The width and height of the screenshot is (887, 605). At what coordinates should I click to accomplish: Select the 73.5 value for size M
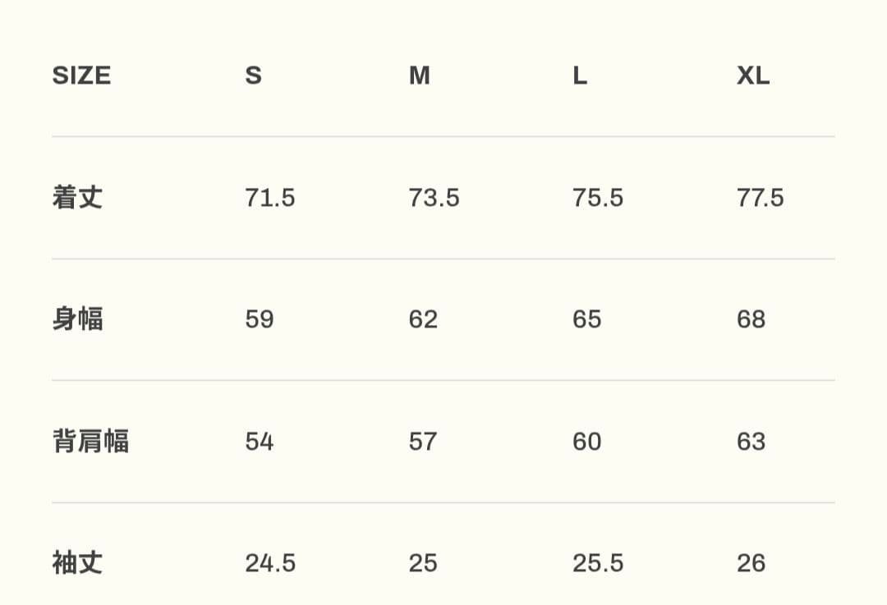click(x=434, y=198)
